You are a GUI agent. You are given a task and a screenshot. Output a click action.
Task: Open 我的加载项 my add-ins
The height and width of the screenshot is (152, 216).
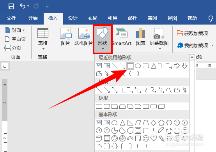tap(192, 45)
